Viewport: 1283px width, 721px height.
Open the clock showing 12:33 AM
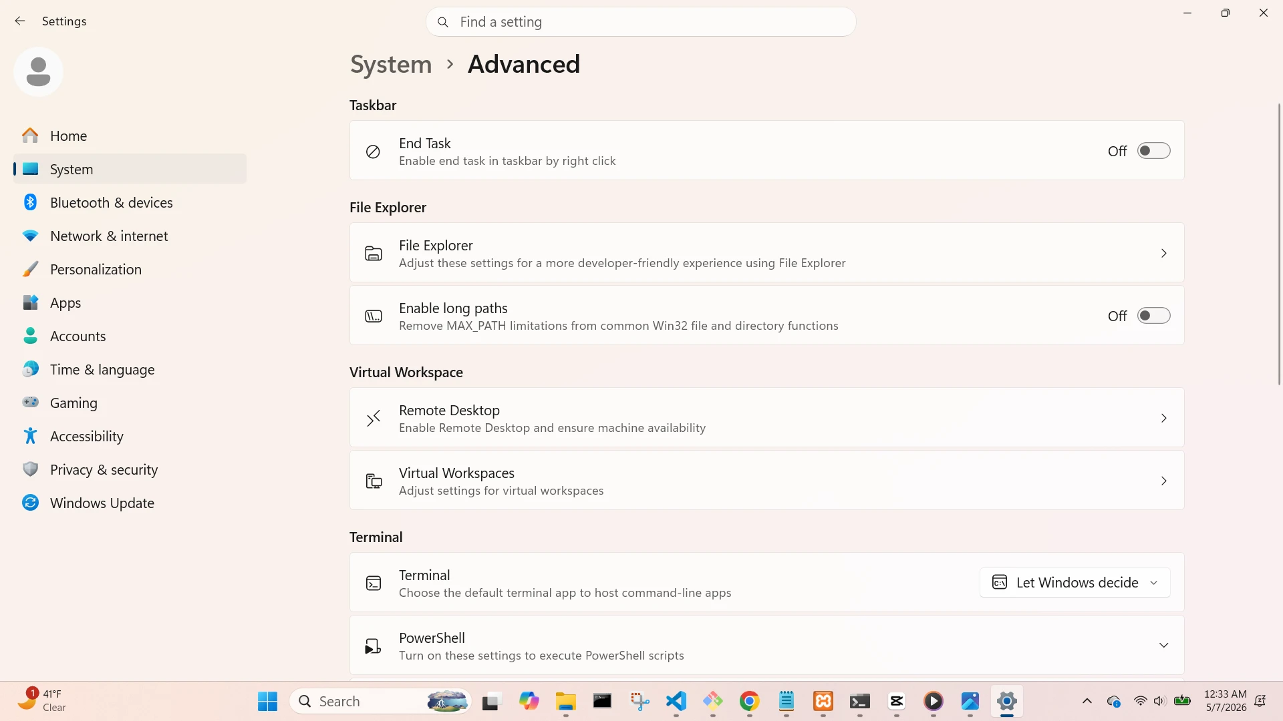pyautogui.click(x=1226, y=701)
